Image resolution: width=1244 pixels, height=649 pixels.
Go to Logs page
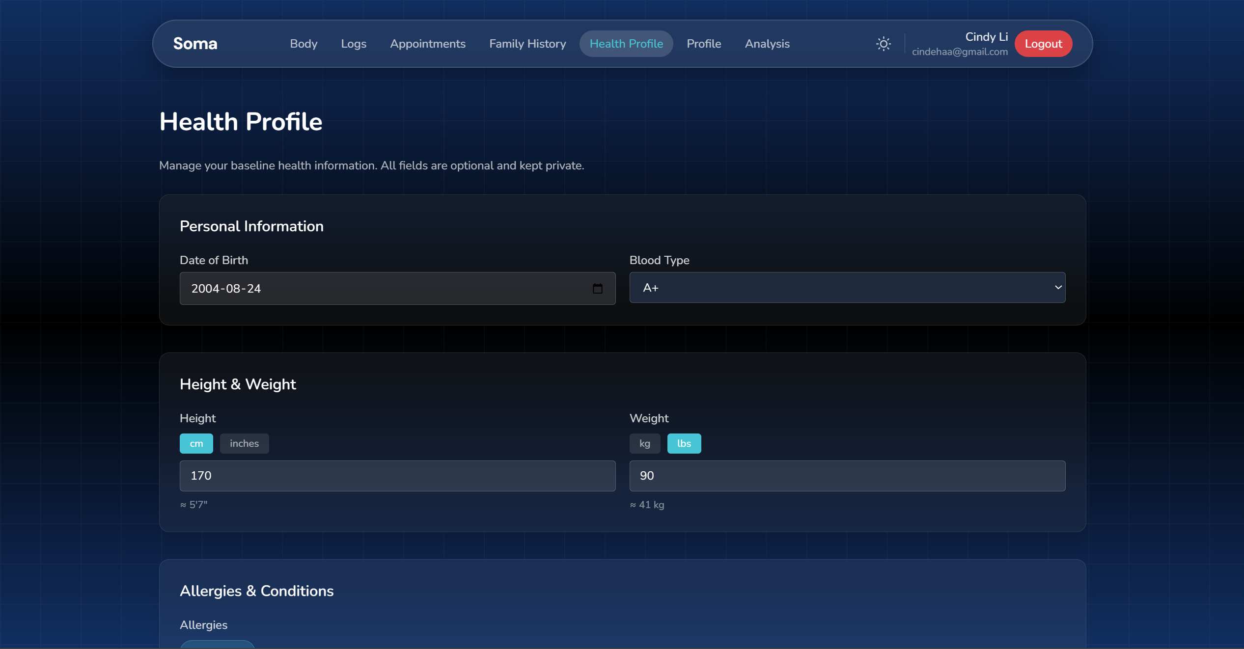(354, 44)
